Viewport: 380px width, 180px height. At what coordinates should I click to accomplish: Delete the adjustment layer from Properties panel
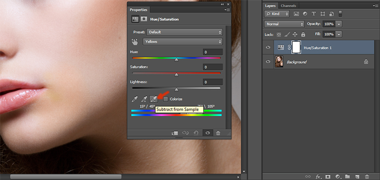click(218, 133)
